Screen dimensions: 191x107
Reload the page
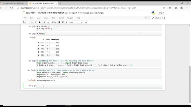point(11,8)
